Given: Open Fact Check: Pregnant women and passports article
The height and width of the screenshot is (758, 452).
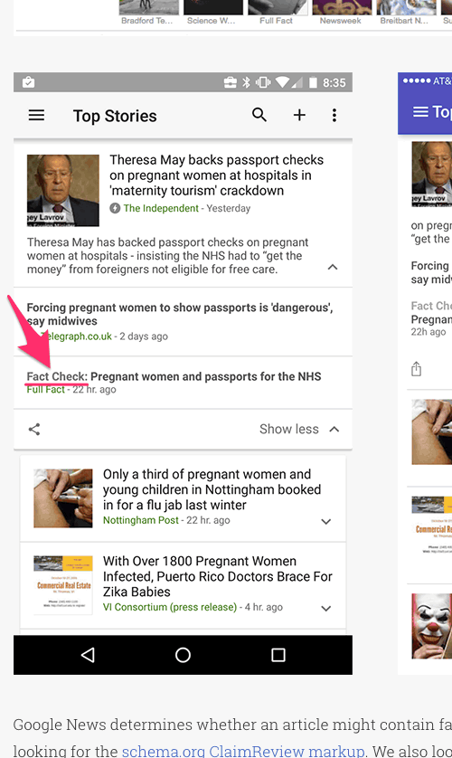Looking at the screenshot, I should [174, 376].
